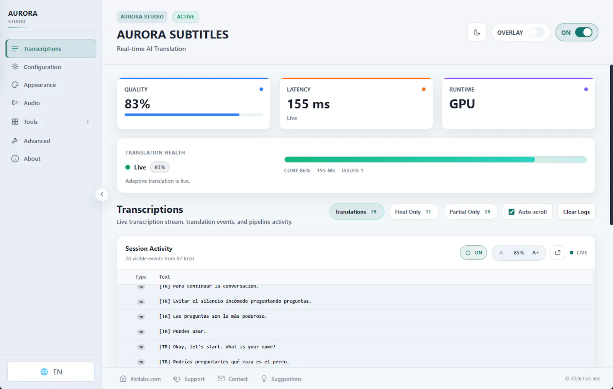Image resolution: width=613 pixels, height=389 pixels.
Task: Open the Advanced sidebar section
Action: (51, 141)
